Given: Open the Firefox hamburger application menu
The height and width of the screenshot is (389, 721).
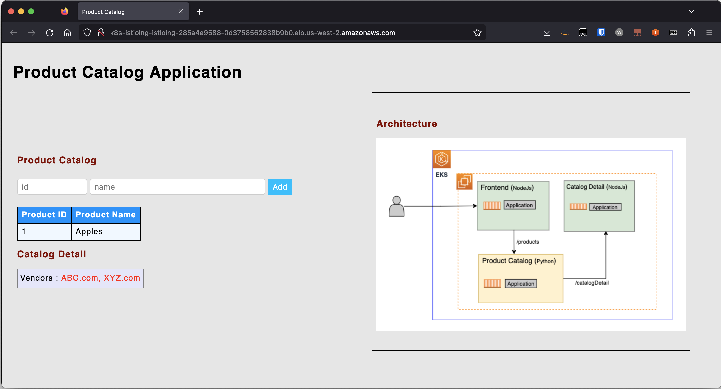Looking at the screenshot, I should coord(709,33).
